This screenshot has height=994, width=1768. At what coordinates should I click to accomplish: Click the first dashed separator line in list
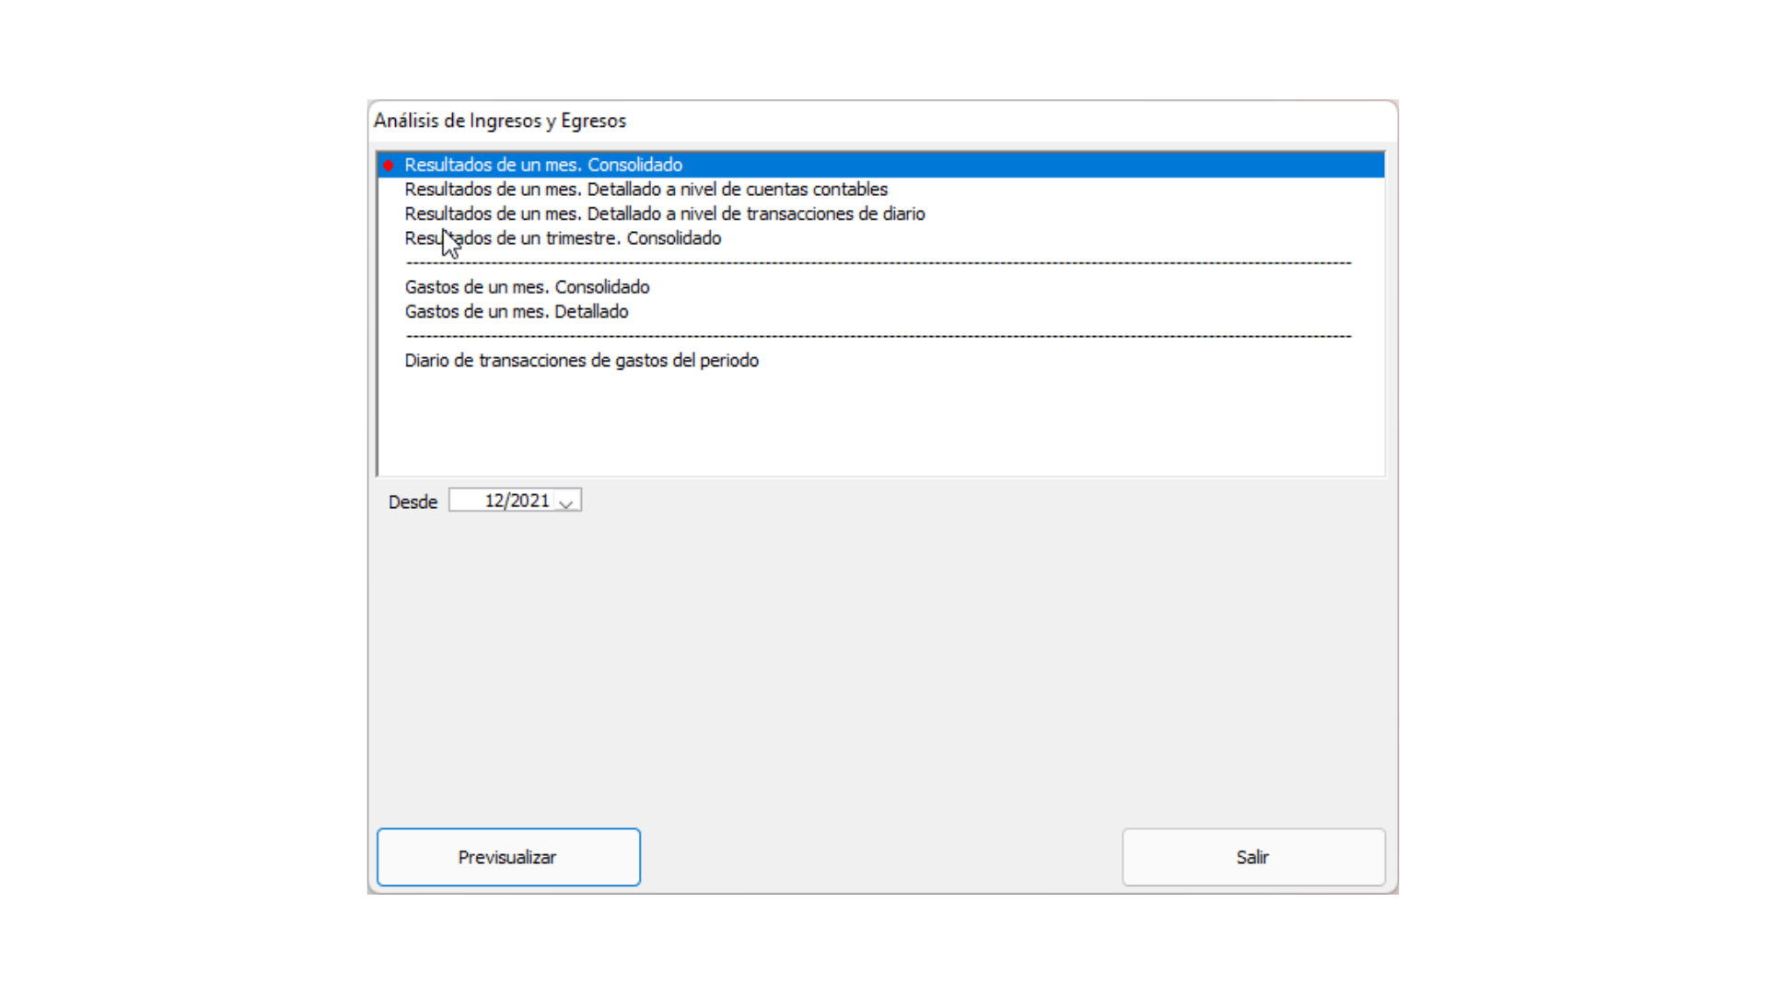(878, 263)
